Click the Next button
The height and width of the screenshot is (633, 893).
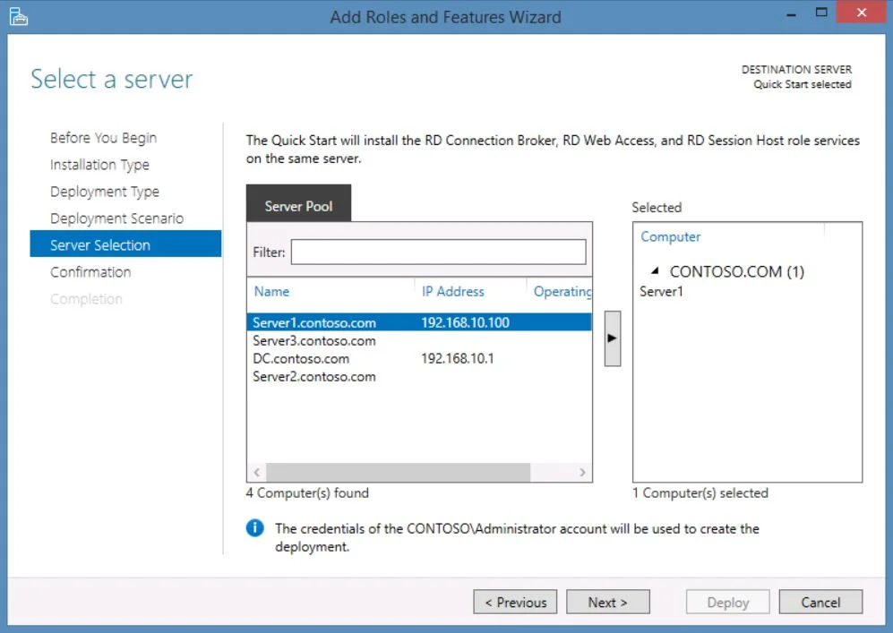point(608,602)
